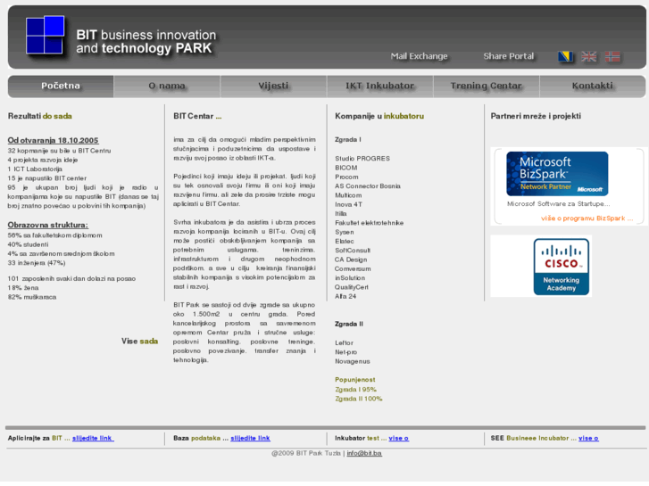Click 'Elatec' in the company list
The width and height of the screenshot is (649, 486).
pyautogui.click(x=345, y=241)
